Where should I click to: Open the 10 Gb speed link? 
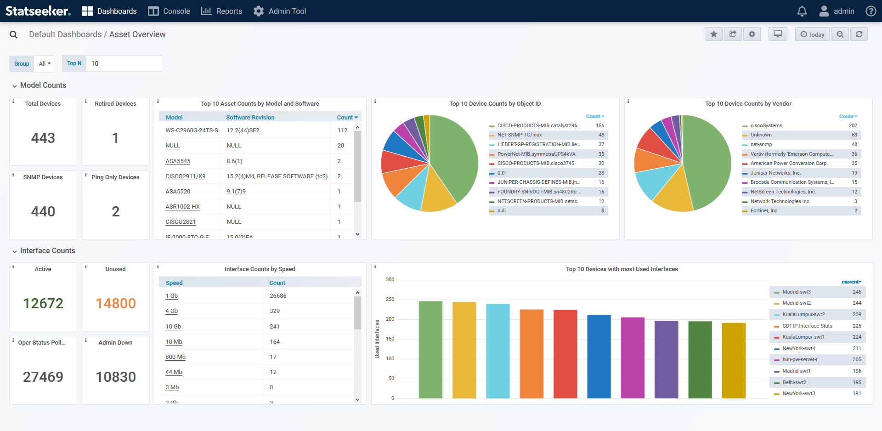coord(173,327)
